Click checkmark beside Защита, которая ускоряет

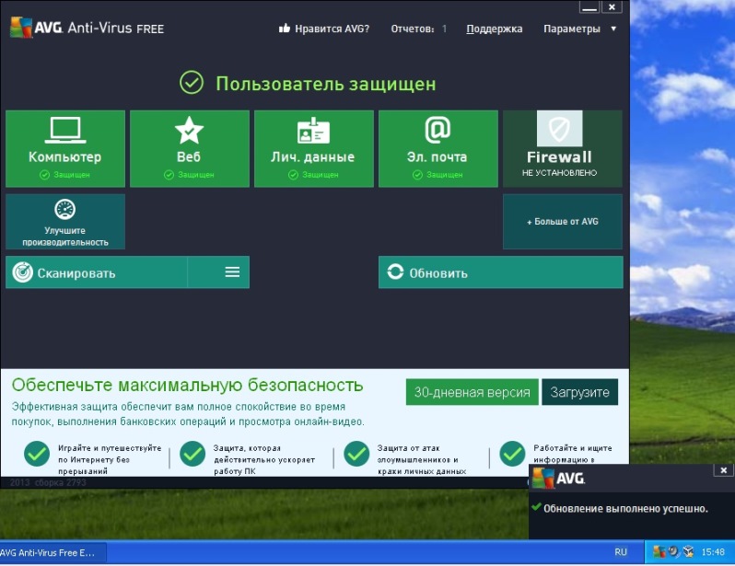[192, 454]
